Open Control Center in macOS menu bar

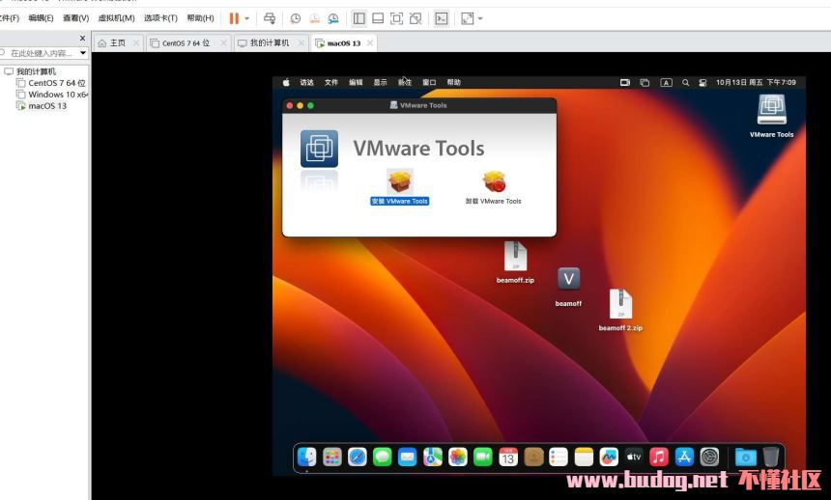(x=702, y=83)
